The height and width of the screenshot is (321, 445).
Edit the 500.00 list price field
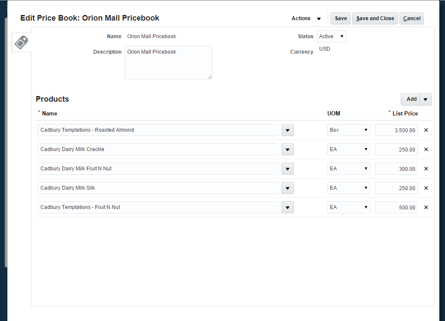[x=396, y=207]
